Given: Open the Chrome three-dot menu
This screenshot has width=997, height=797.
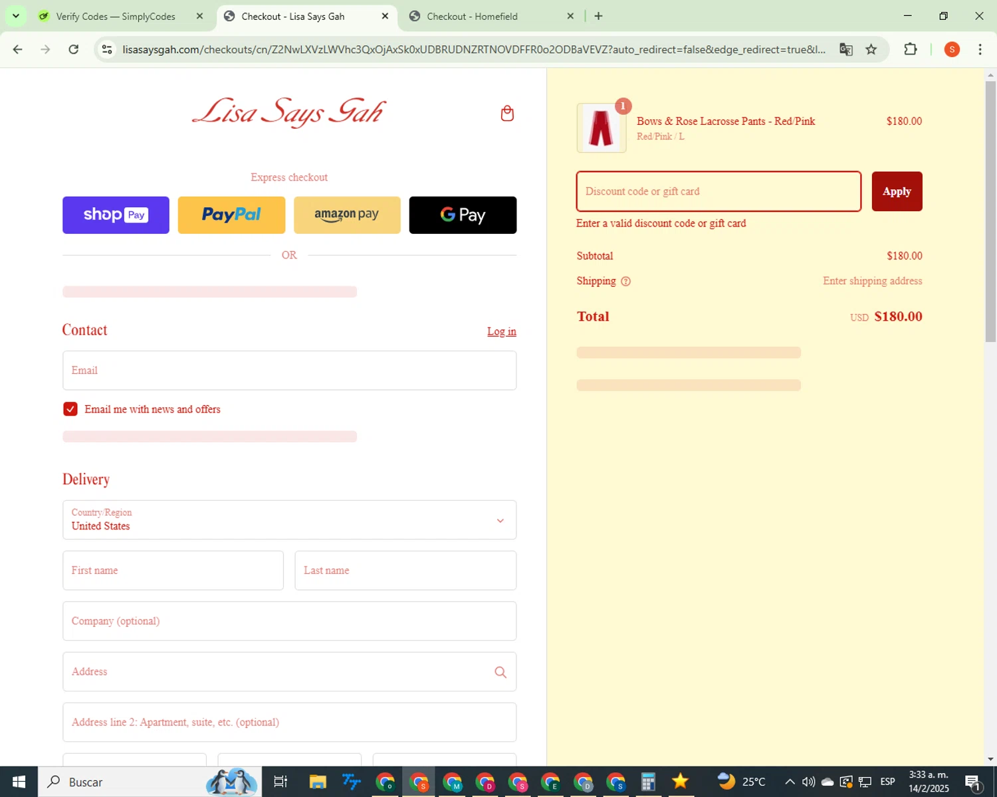Looking at the screenshot, I should 980,49.
